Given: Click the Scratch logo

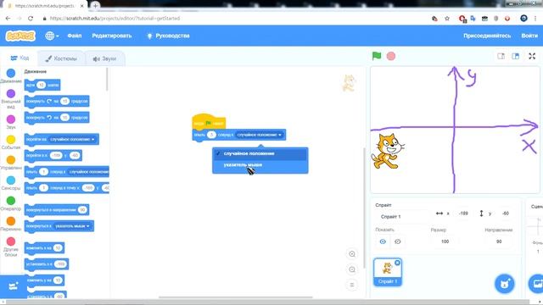Looking at the screenshot, I should coord(20,36).
